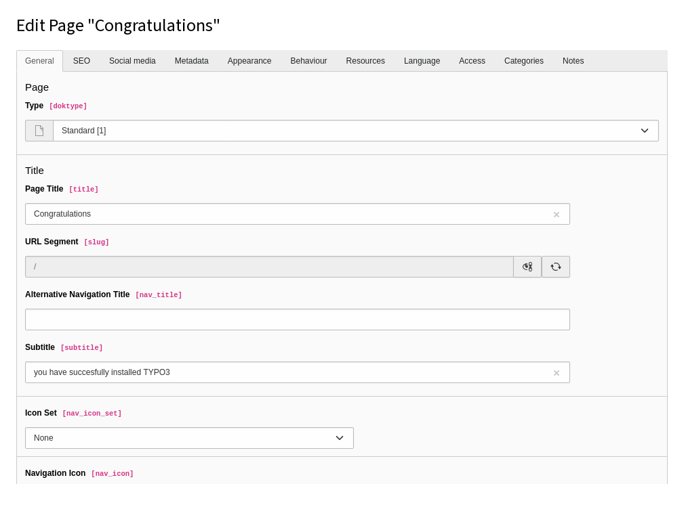Go to the Appearance tab

pyautogui.click(x=249, y=61)
